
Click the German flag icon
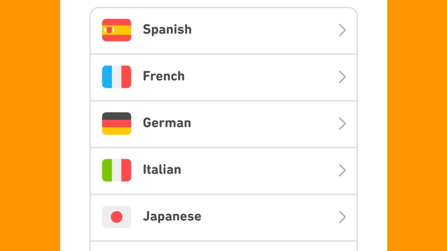coord(116,123)
